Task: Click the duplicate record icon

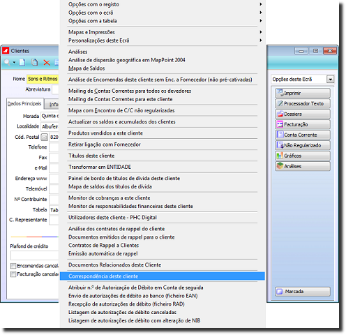Action: click(x=35, y=62)
